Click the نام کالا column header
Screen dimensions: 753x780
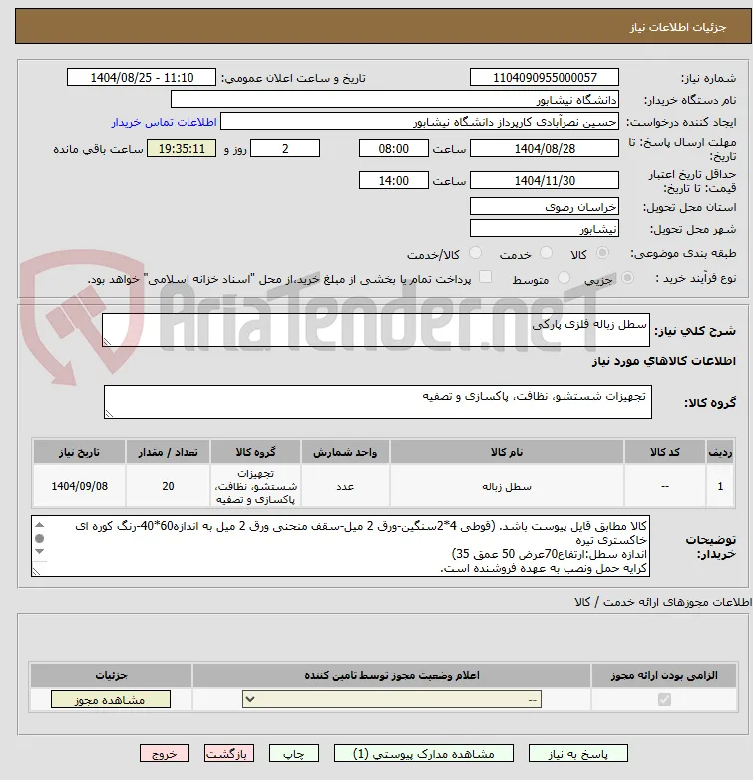coord(507,452)
